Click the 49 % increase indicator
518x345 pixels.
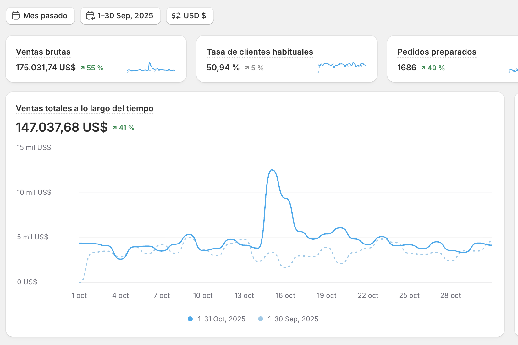click(x=433, y=68)
